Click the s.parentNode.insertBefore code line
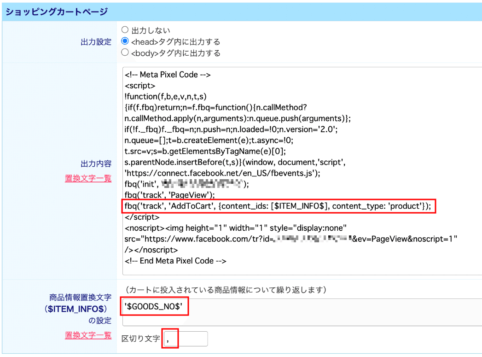 pyautogui.click(x=235, y=162)
